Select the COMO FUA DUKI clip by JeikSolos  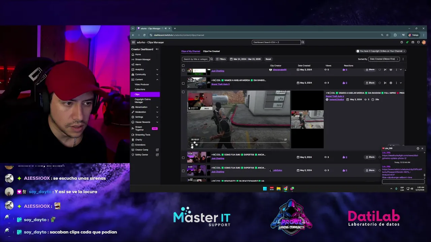tap(183, 170)
